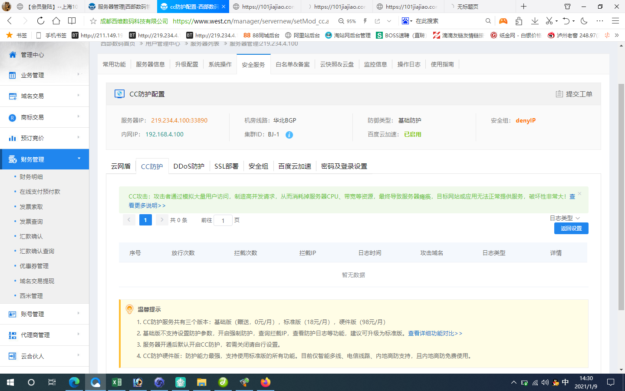Click the CC防护配置 shield icon

[x=119, y=93]
